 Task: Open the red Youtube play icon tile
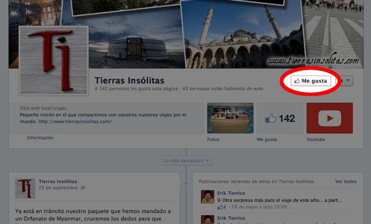pyautogui.click(x=330, y=118)
